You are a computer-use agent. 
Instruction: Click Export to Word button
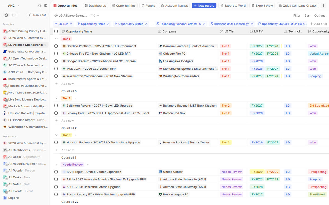click(x=233, y=5)
